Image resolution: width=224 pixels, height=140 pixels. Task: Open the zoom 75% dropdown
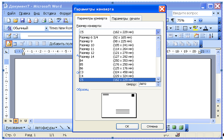(x=195, y=20)
